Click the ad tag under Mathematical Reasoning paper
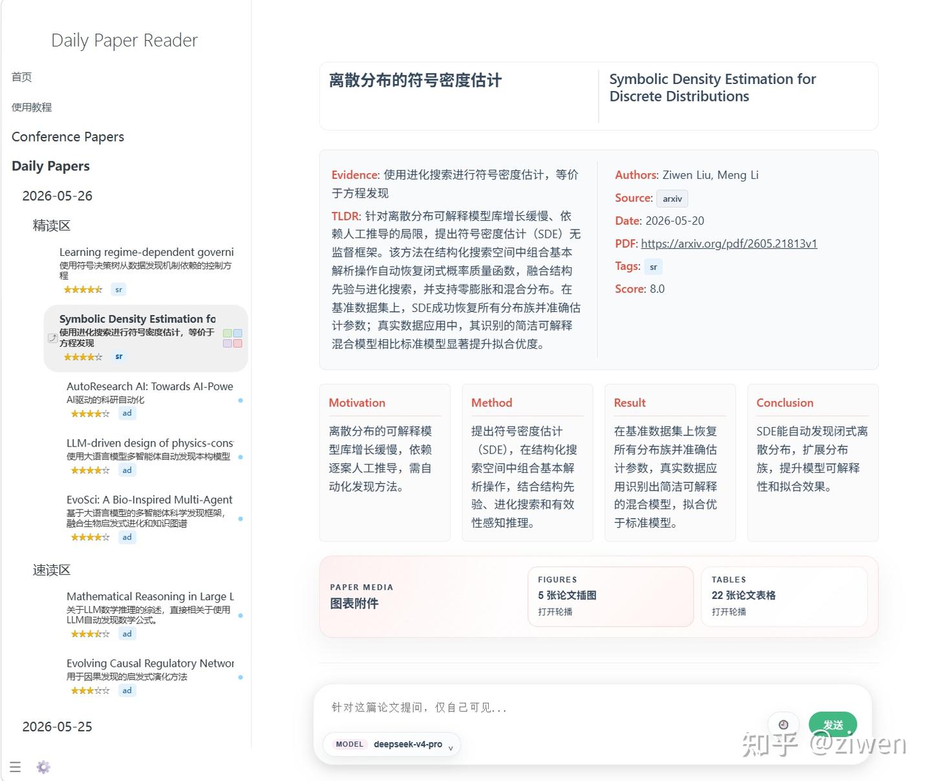 point(127,634)
